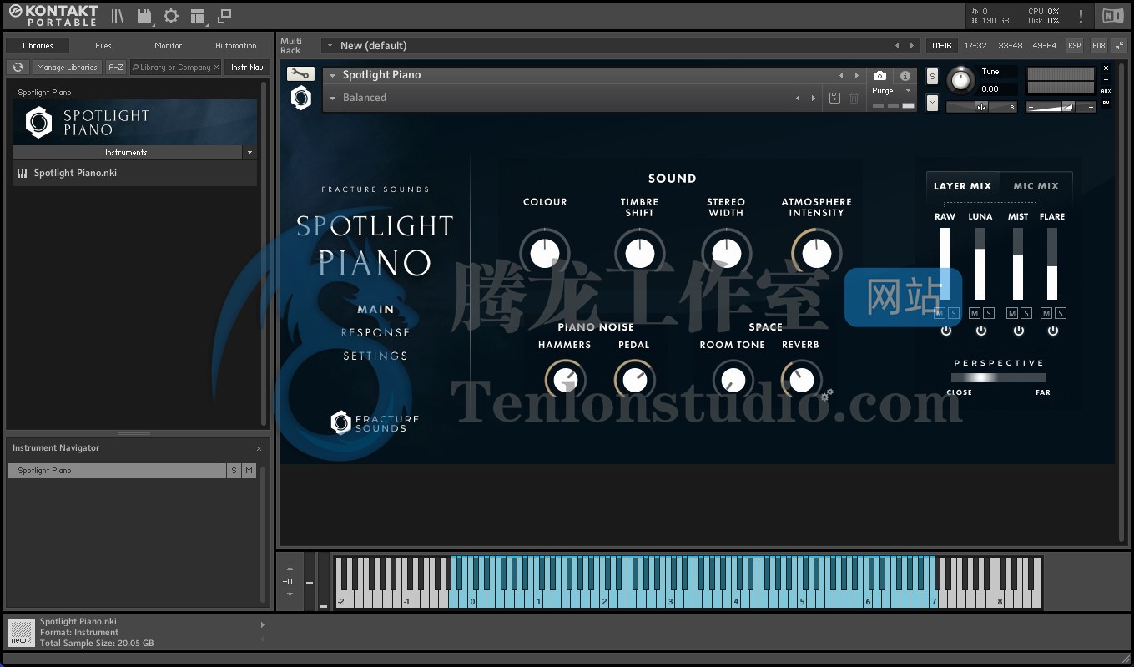This screenshot has height=667, width=1134.
Task: Click the minimized view windows icon
Action: coord(224,16)
